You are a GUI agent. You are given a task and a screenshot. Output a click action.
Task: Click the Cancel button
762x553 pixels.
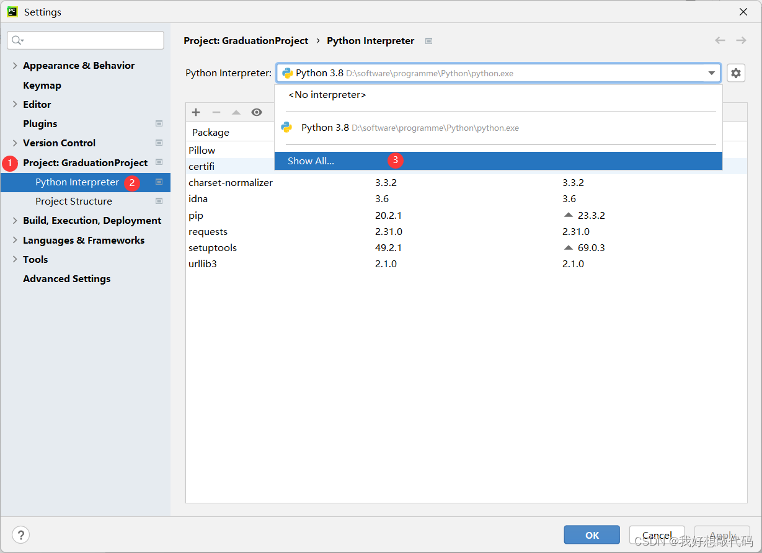(x=657, y=535)
